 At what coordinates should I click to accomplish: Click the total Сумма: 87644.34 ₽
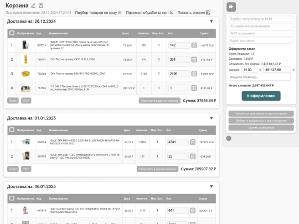click(x=199, y=101)
